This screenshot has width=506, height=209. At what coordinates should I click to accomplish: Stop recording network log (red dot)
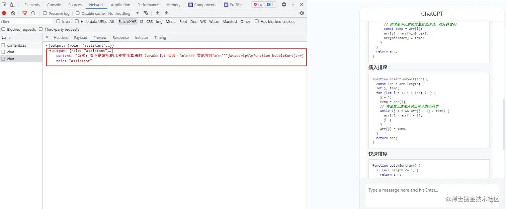tap(4, 13)
